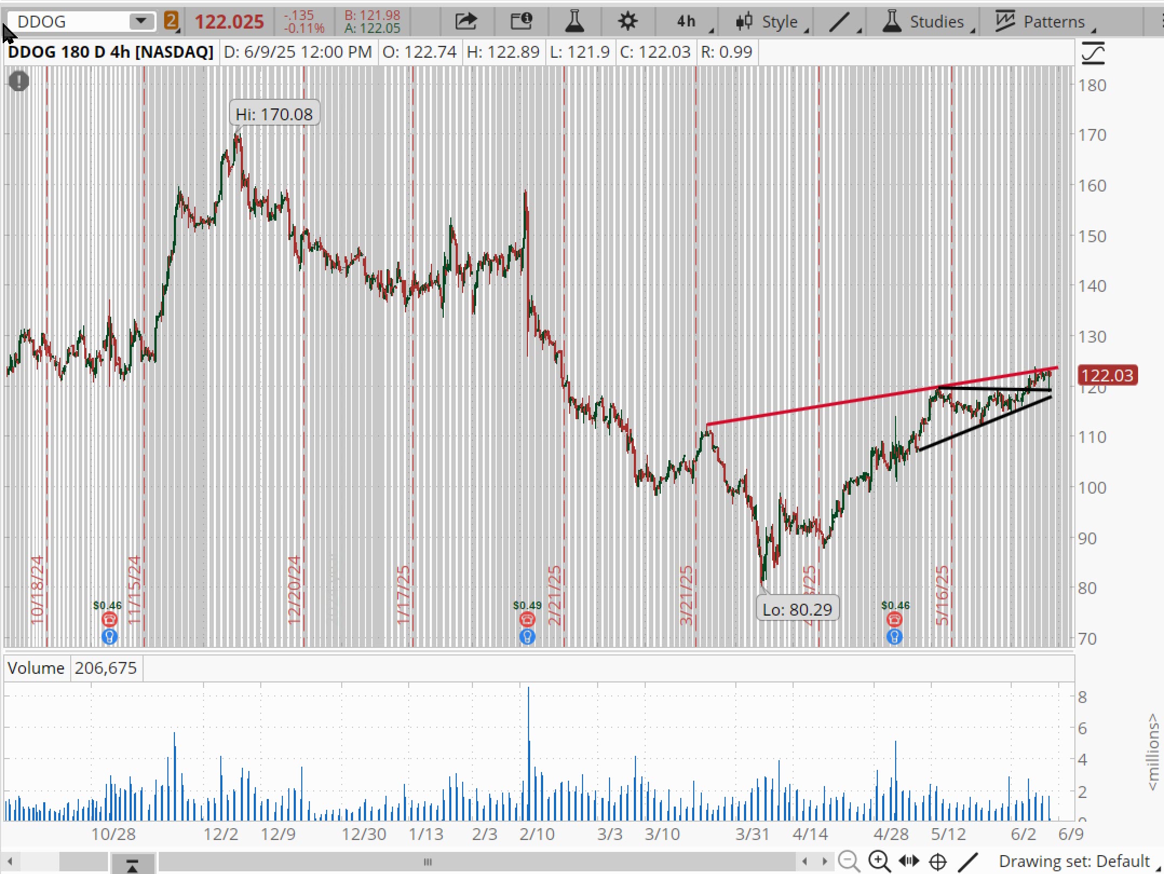Click the exclamation alert icon on chart

(x=19, y=81)
